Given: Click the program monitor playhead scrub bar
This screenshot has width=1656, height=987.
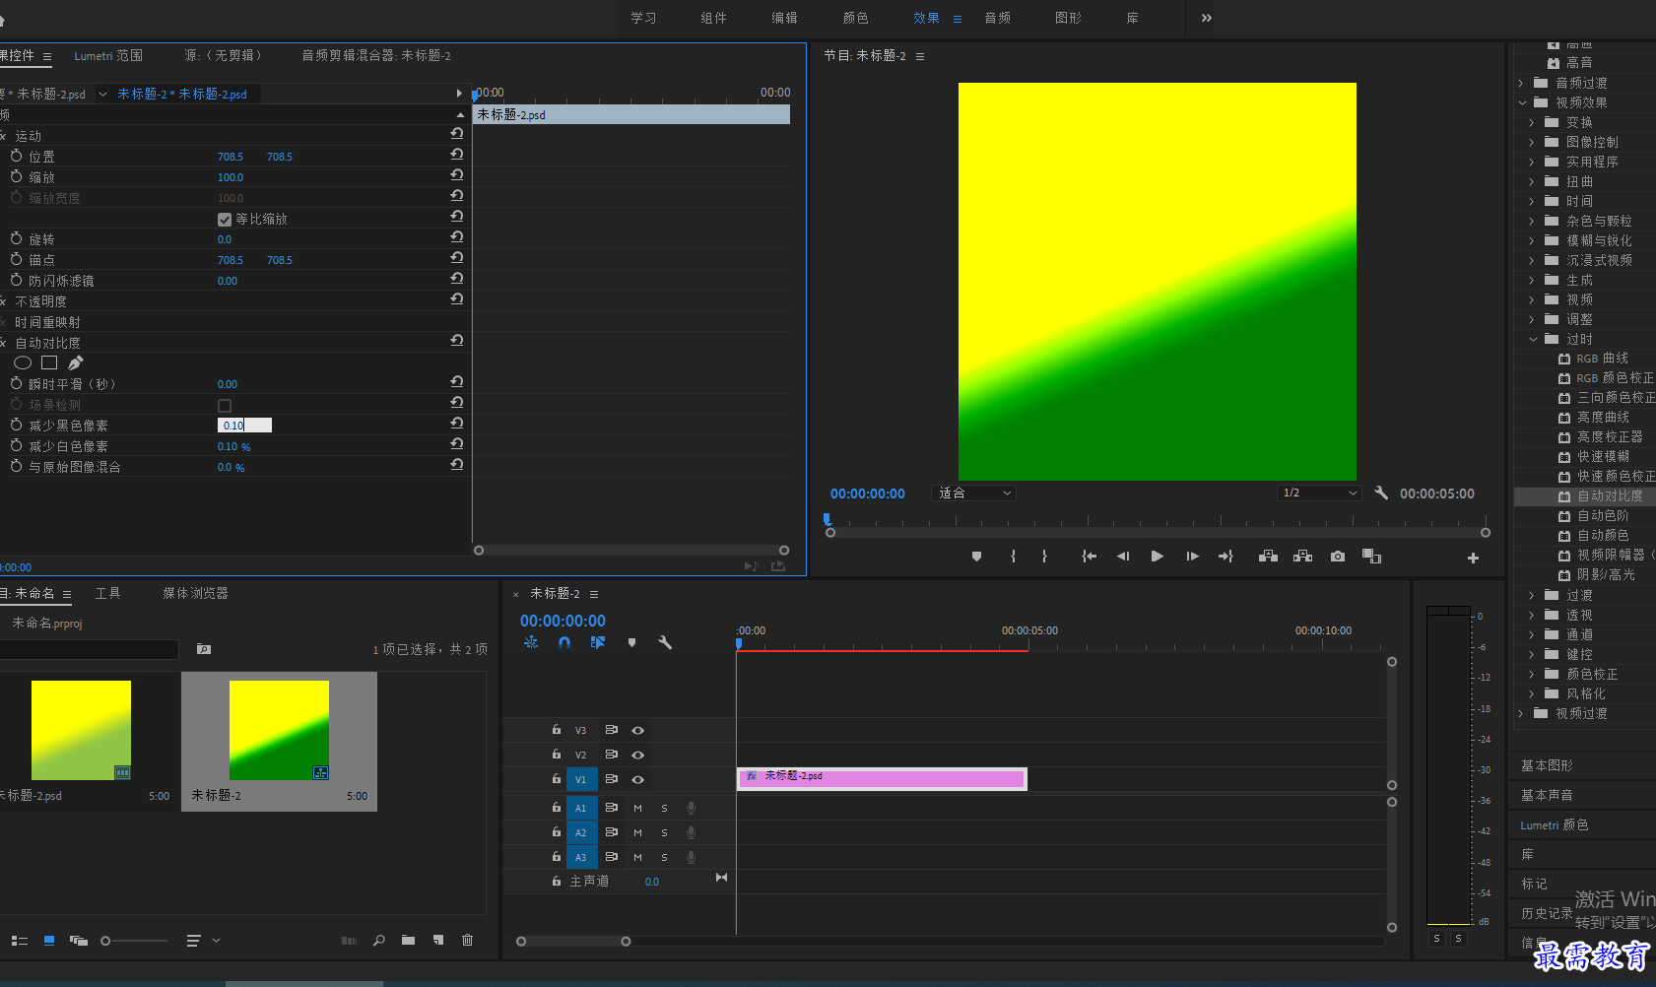Looking at the screenshot, I should click(1158, 532).
